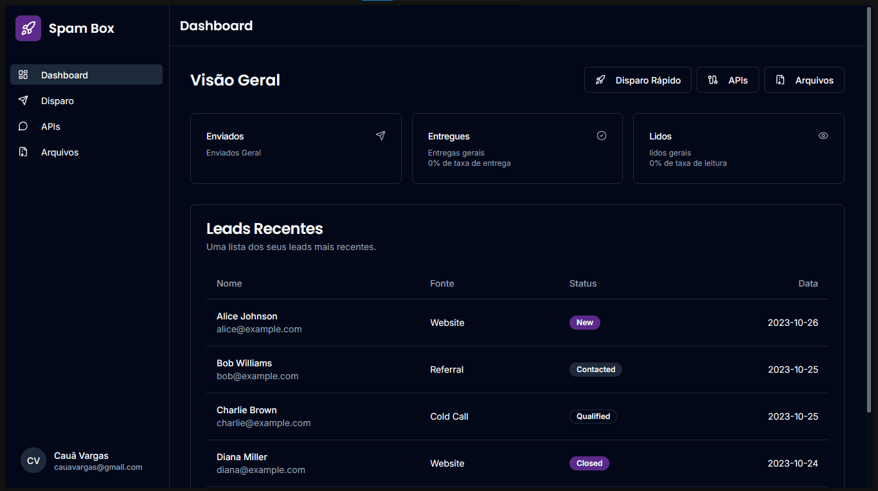The width and height of the screenshot is (878, 491).
Task: Click the Data column header
Action: (x=808, y=283)
